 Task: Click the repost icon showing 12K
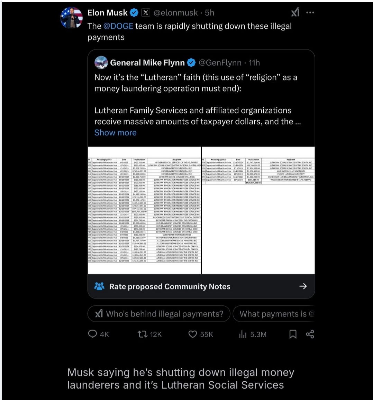pyautogui.click(x=144, y=334)
